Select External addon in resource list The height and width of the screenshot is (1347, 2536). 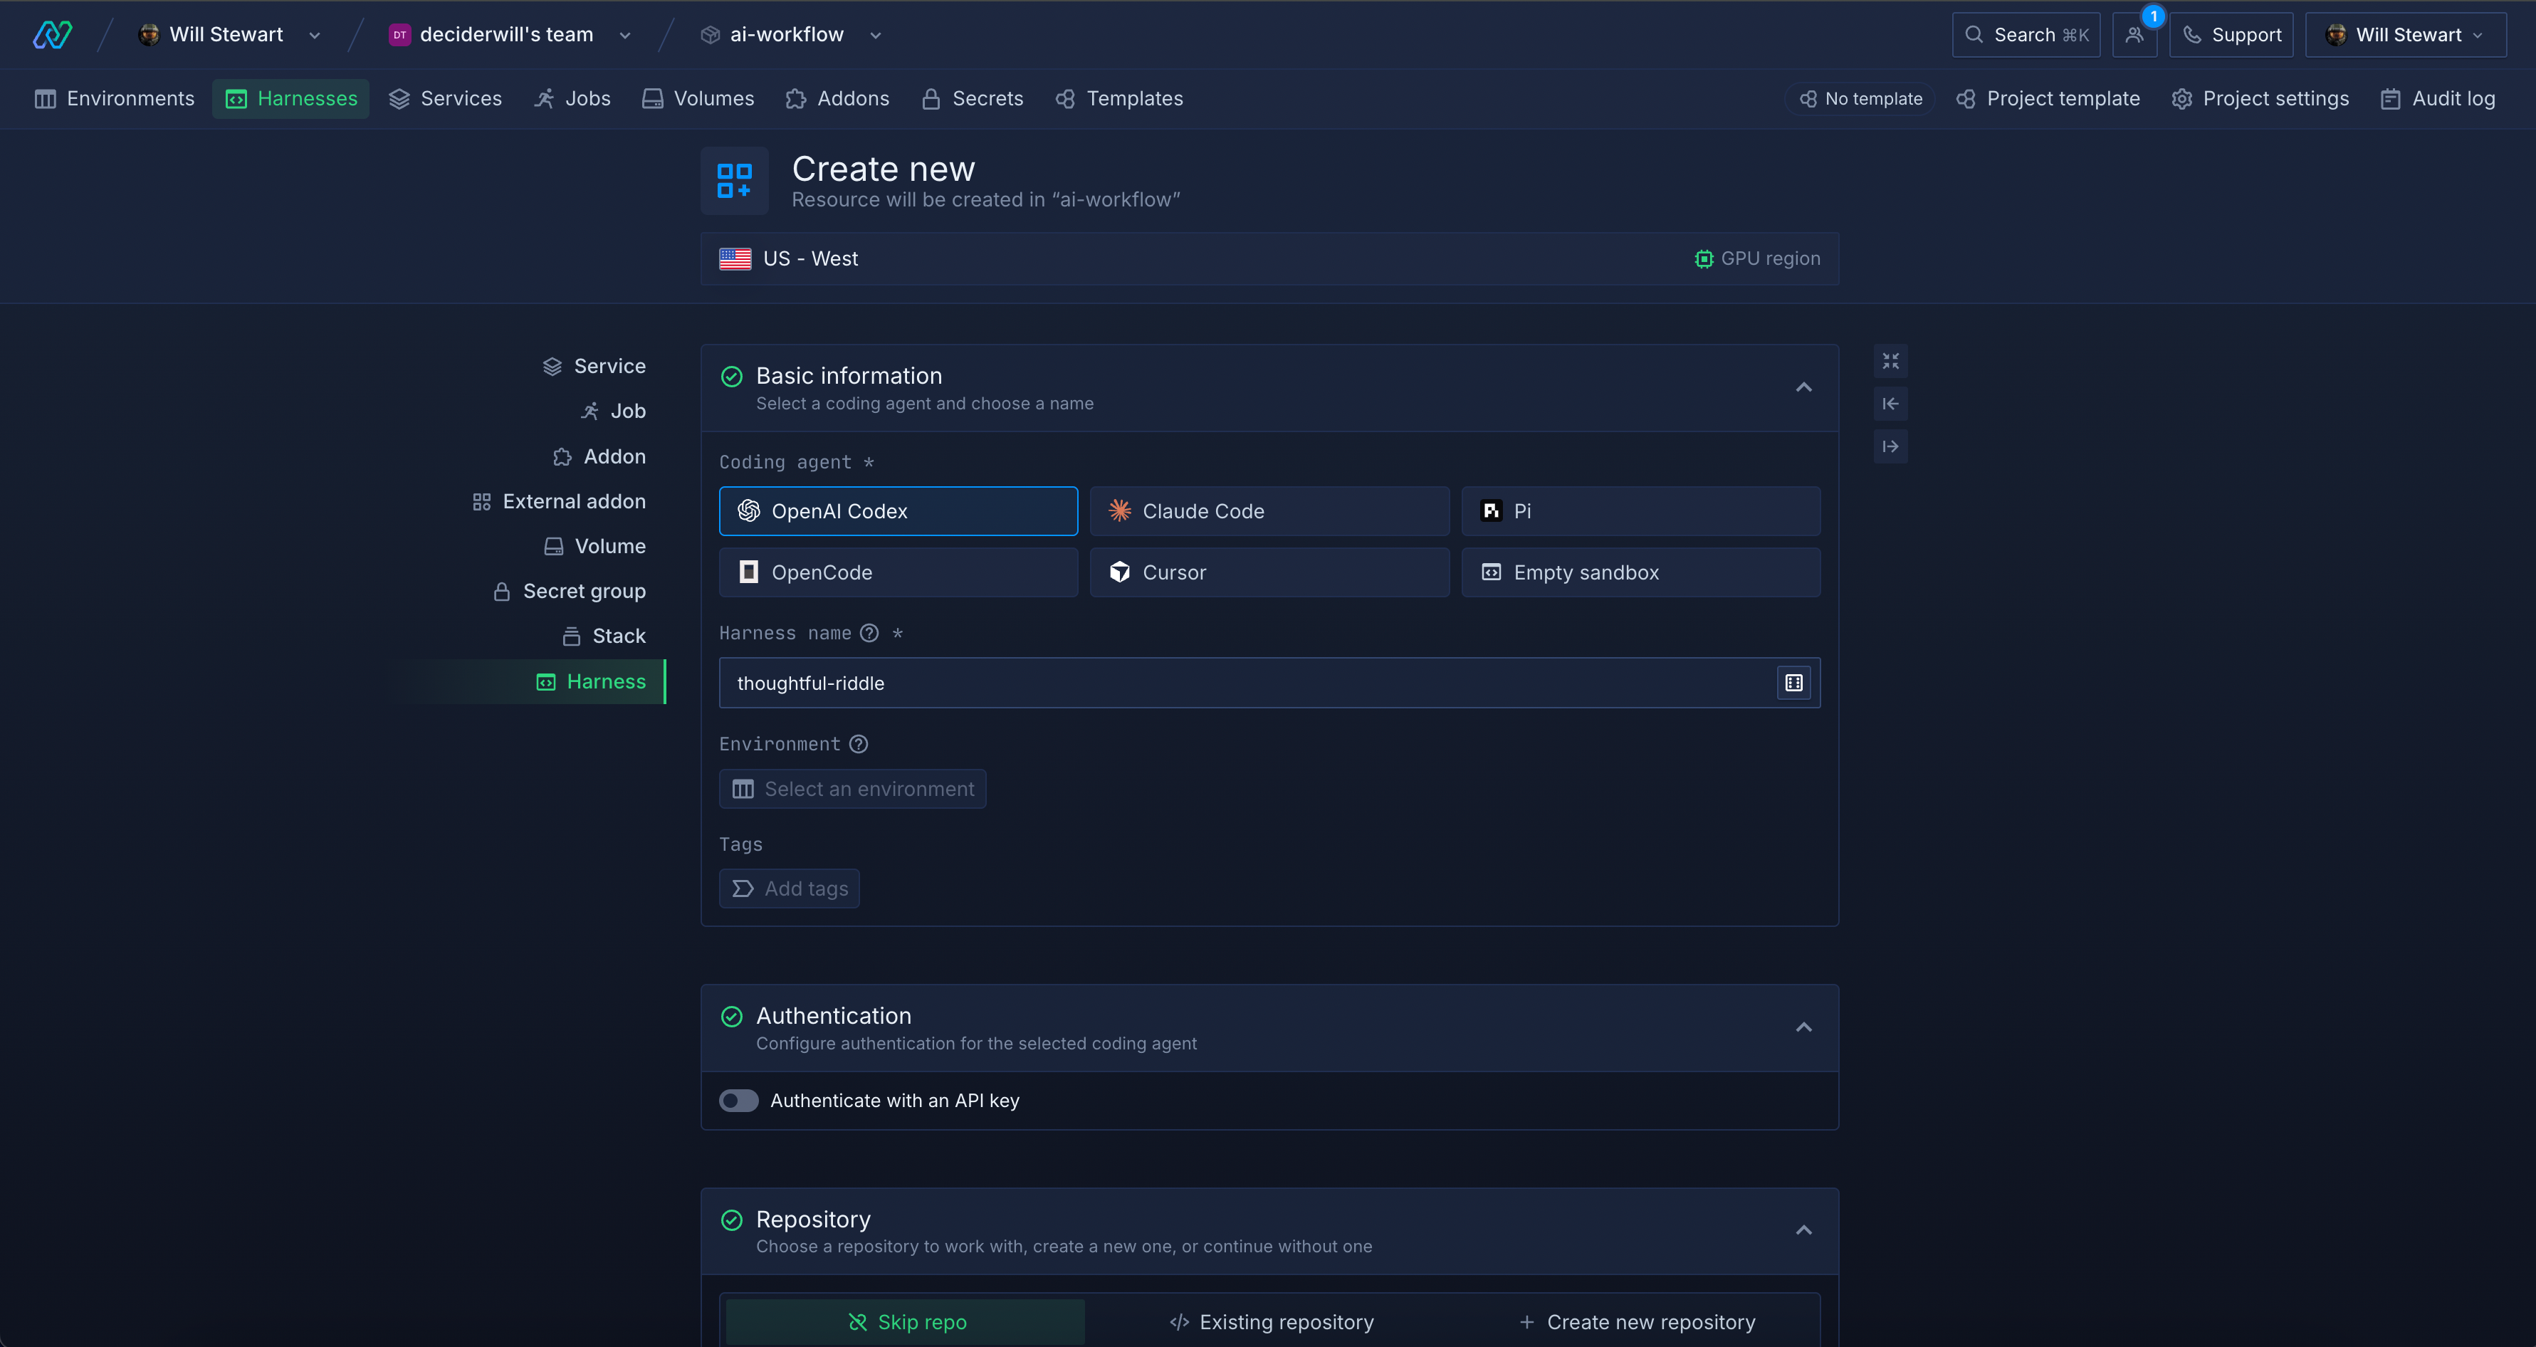[x=558, y=501]
